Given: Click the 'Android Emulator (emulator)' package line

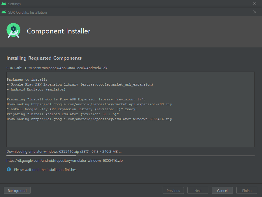Looking at the screenshot, I should 36,89.
